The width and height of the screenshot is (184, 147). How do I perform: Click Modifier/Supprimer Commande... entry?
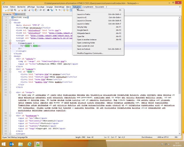[x=98, y=53]
